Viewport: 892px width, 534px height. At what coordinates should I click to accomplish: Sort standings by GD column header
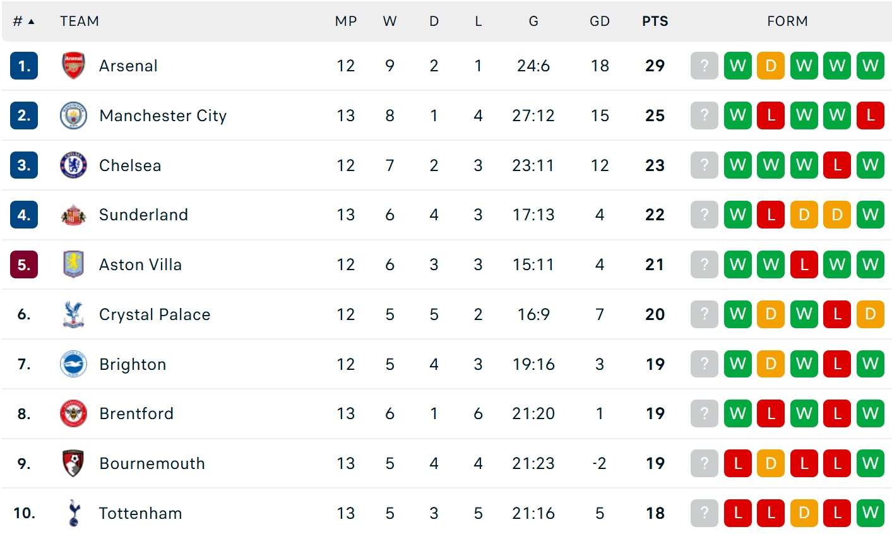click(x=599, y=21)
